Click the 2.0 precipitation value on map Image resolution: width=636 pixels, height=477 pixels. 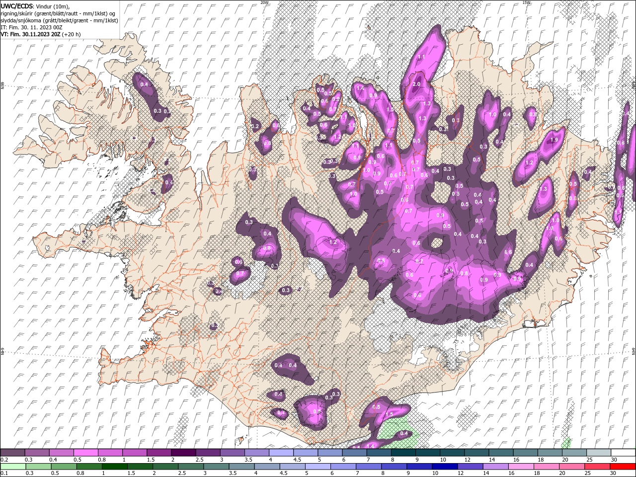(416, 84)
